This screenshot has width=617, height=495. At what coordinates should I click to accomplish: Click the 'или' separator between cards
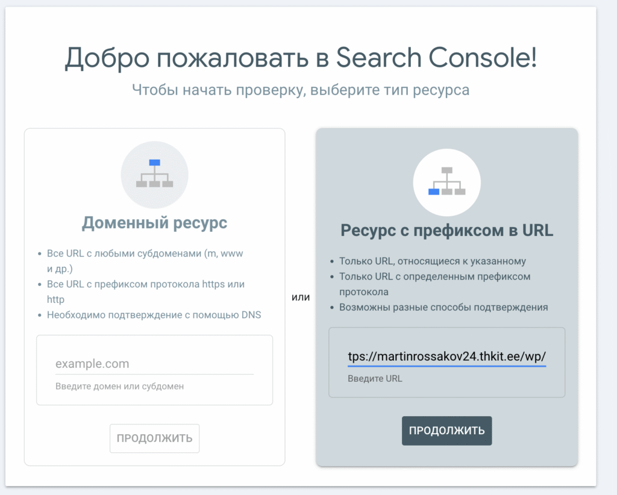point(300,297)
